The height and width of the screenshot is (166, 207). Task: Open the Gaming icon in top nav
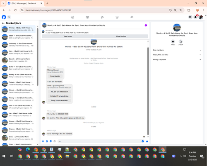click(132, 17)
